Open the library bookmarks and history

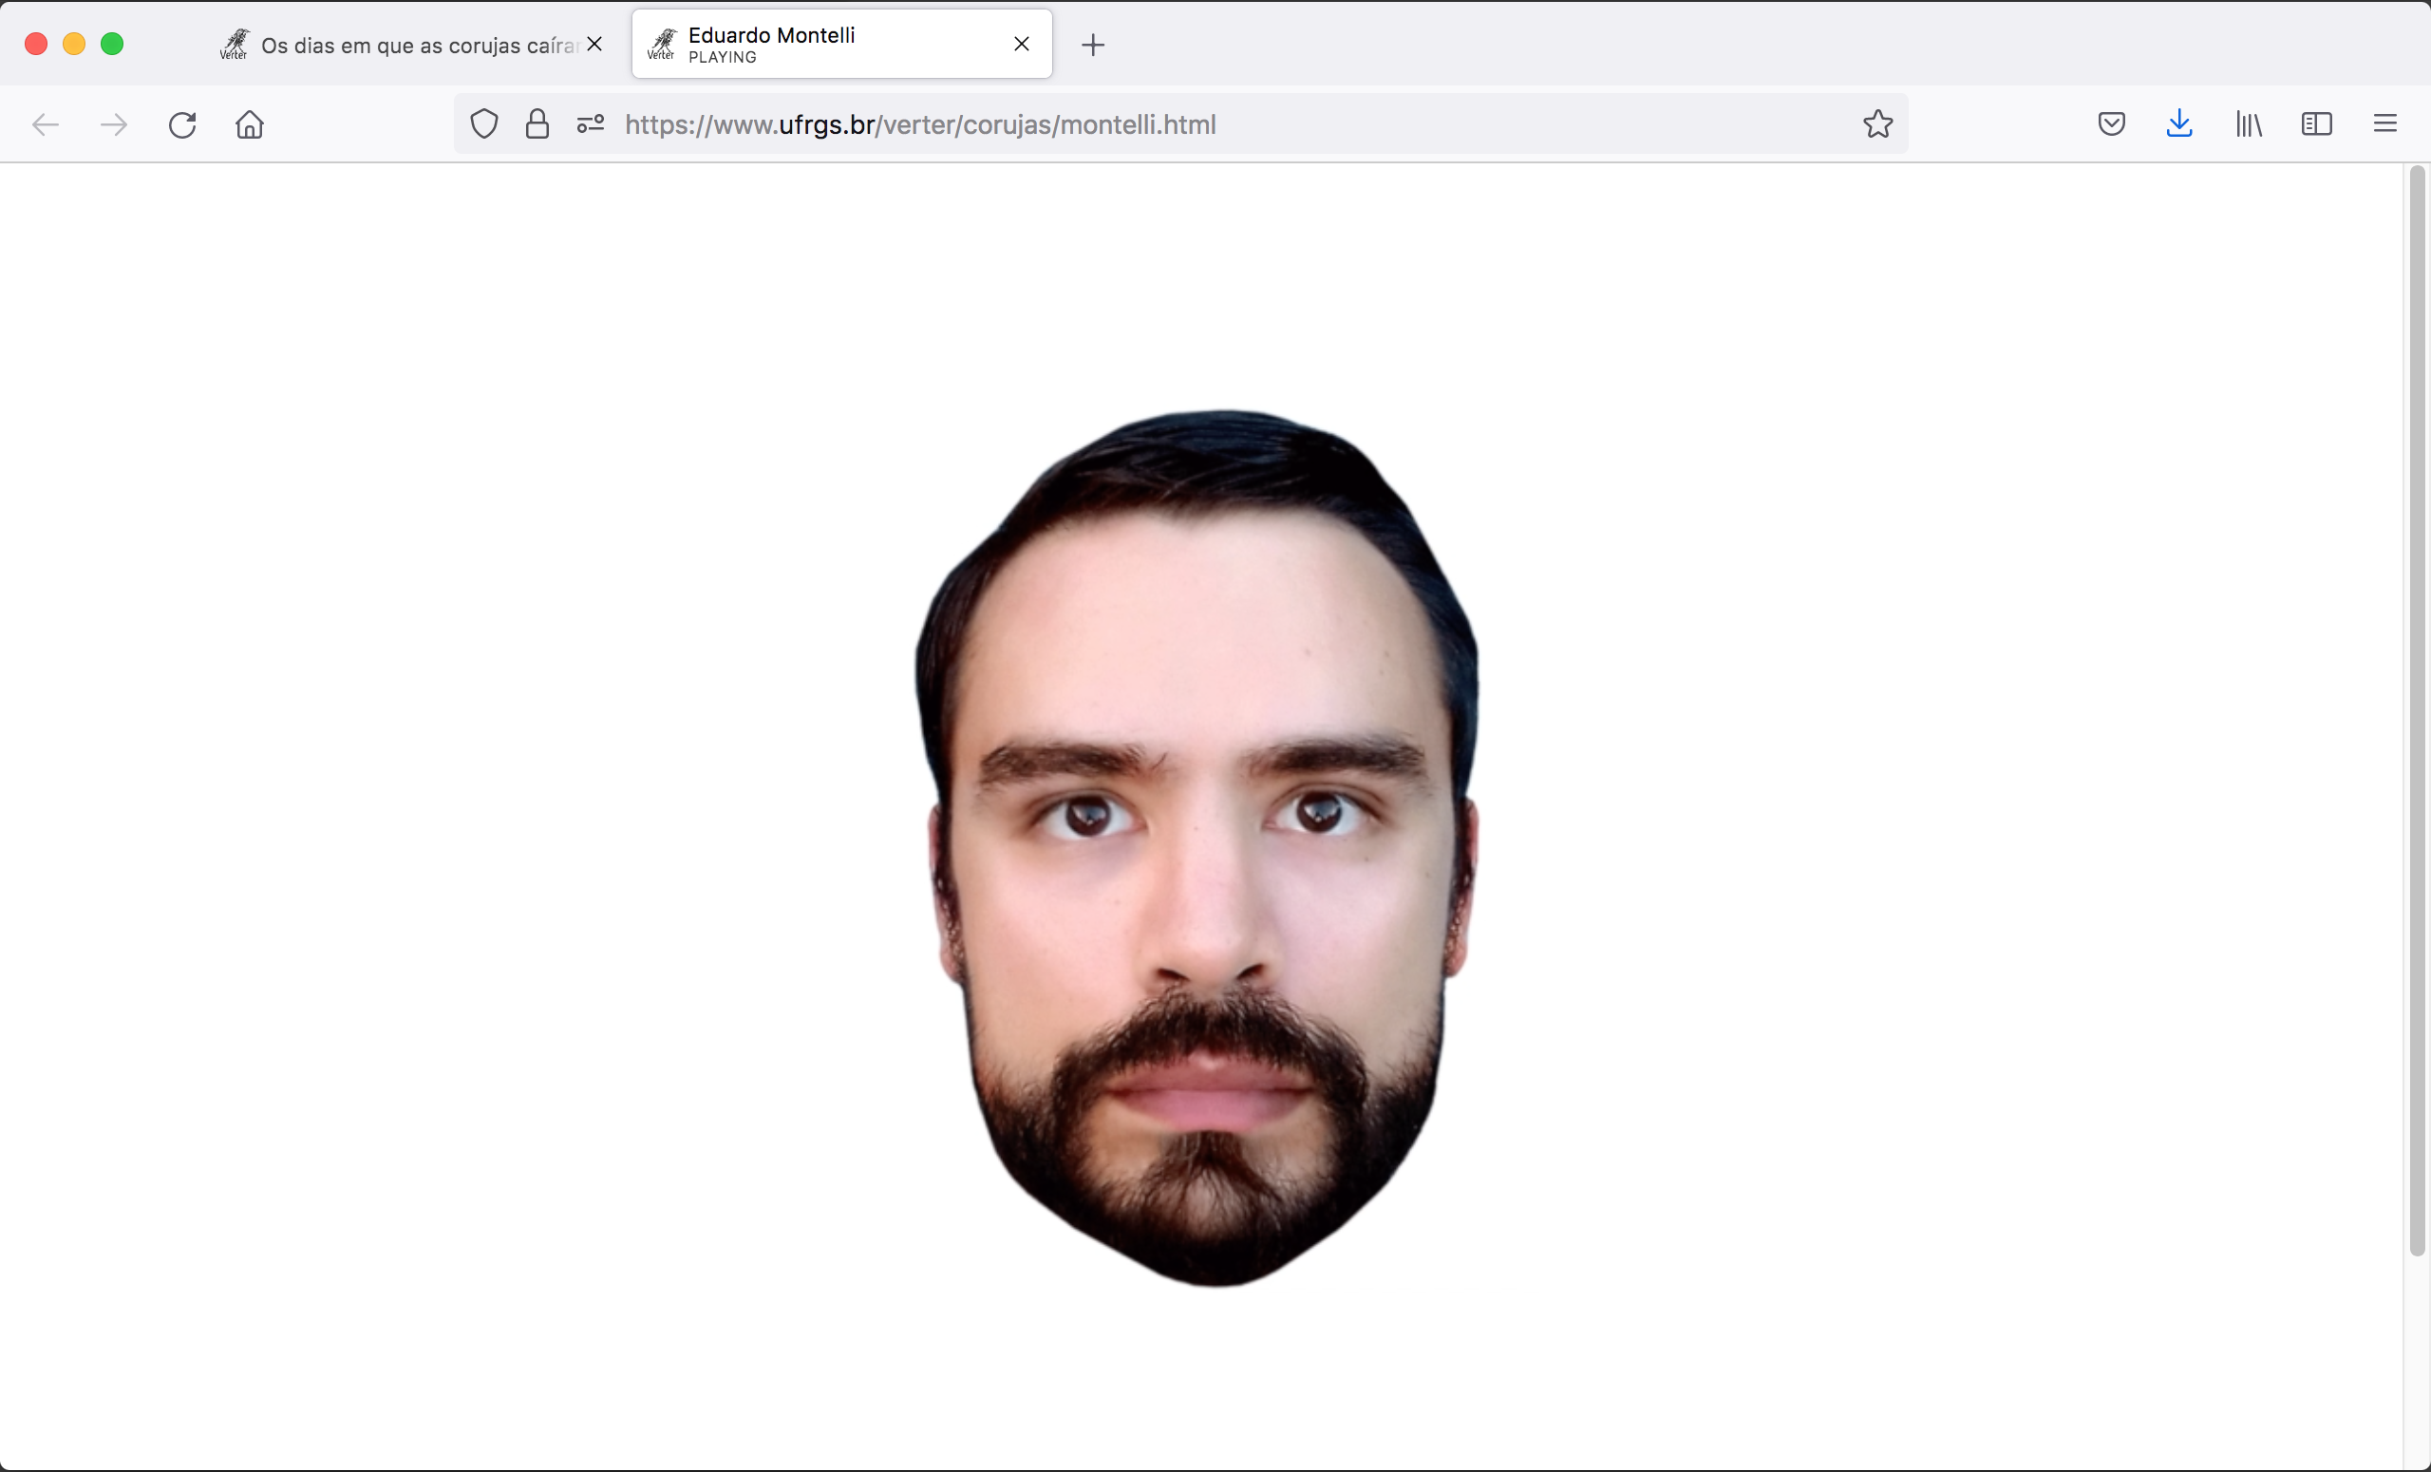point(2249,124)
